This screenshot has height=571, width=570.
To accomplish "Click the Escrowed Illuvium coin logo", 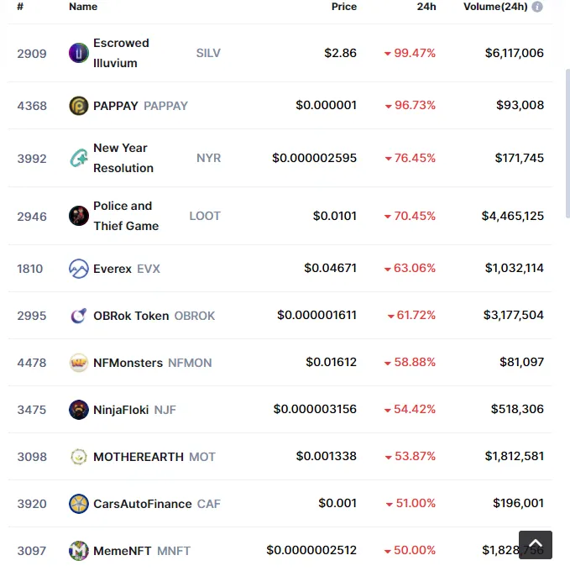I will (x=79, y=53).
